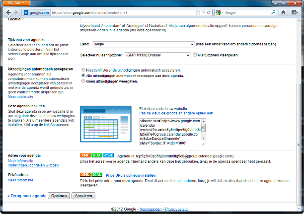Open HTML link in Adres voor agenda

click(x=108, y=155)
